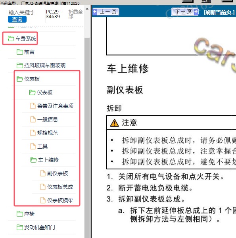This screenshot has width=236, height=238.
Task: Select 警告及注意事项 page label
Action: 56,106
